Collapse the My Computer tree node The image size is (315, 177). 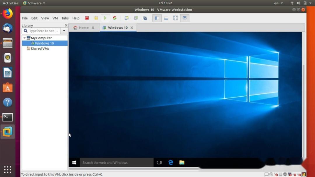coord(24,38)
